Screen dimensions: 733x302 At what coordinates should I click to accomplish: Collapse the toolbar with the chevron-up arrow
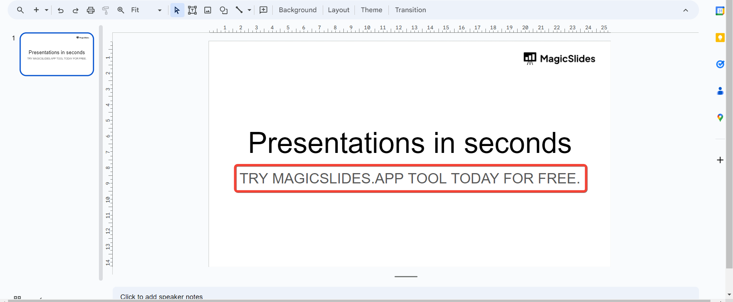[686, 10]
